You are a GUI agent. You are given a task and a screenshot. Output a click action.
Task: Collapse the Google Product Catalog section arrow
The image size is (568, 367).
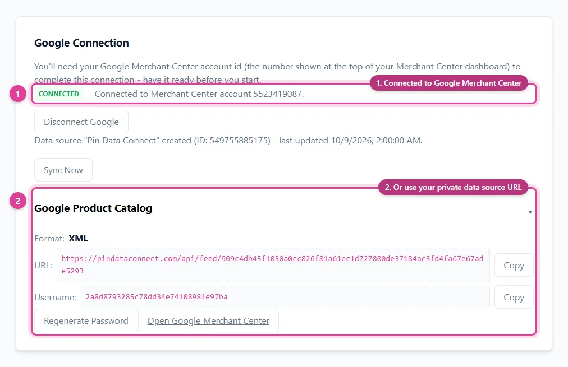530,212
